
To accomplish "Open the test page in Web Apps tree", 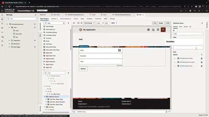I will pos(17,37).
